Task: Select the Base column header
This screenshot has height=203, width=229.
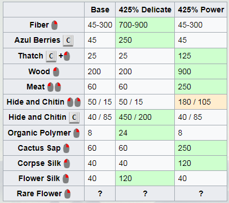Action: [100, 10]
